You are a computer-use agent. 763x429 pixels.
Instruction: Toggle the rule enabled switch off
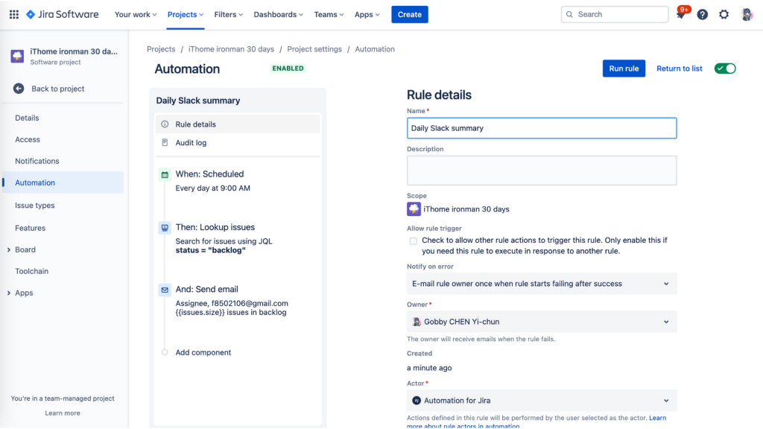click(x=725, y=69)
